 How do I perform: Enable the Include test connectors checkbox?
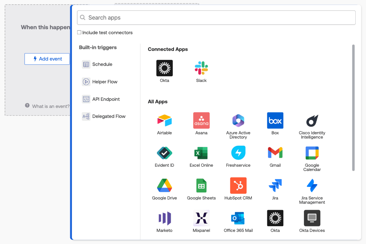point(79,32)
